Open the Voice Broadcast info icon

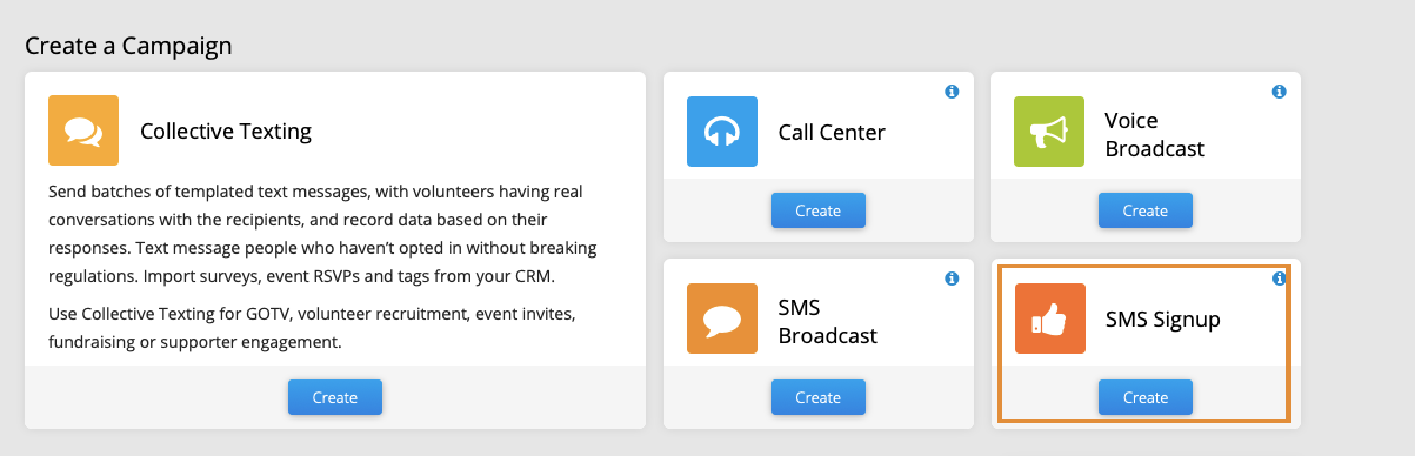[1279, 92]
